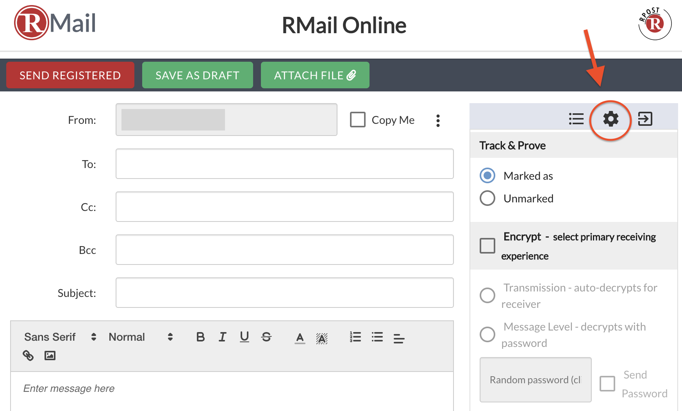This screenshot has height=411, width=682.
Task: Click the collapse panel arrow icon
Action: (645, 119)
